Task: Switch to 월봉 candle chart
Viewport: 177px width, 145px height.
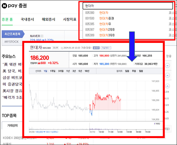Action: [x=141, y=71]
